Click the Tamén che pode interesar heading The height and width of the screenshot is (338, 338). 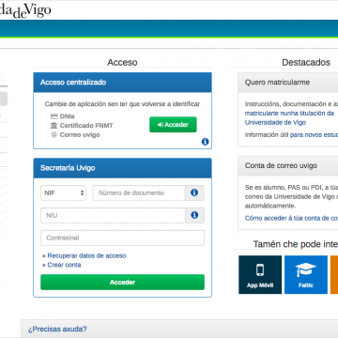click(296, 244)
